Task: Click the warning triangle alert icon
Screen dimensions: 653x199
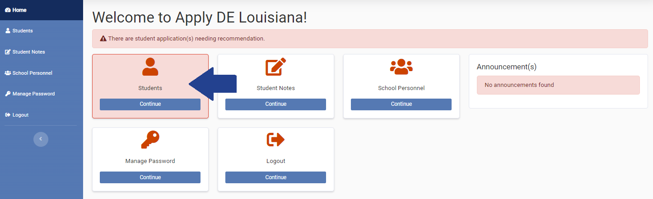Action: 103,39
